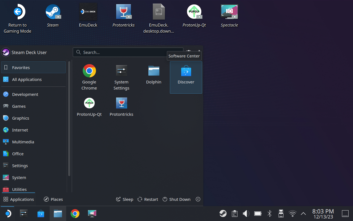Screen dimensions: 353x221
Task: Click the Steam system tray icon
Action: [x=223, y=214]
